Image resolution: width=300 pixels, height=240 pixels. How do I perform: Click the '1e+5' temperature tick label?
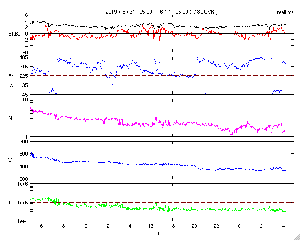pyautogui.click(x=23, y=202)
